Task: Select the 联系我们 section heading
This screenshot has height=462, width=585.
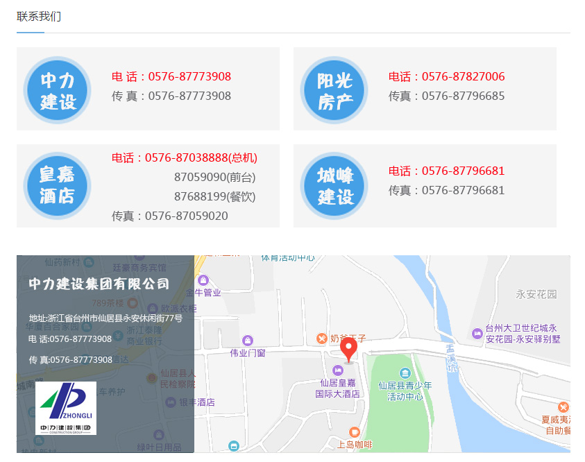Action: [x=39, y=17]
